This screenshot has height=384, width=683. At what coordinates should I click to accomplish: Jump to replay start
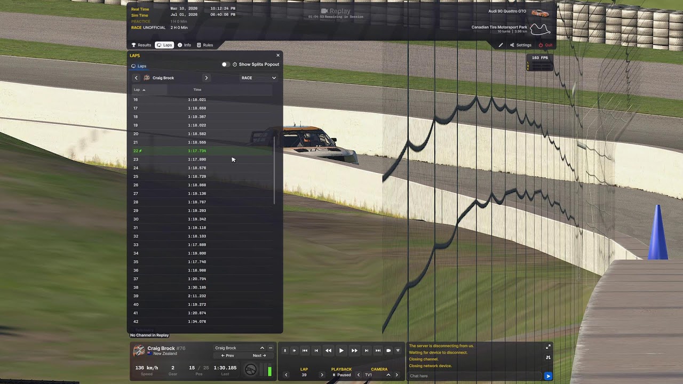click(x=305, y=350)
